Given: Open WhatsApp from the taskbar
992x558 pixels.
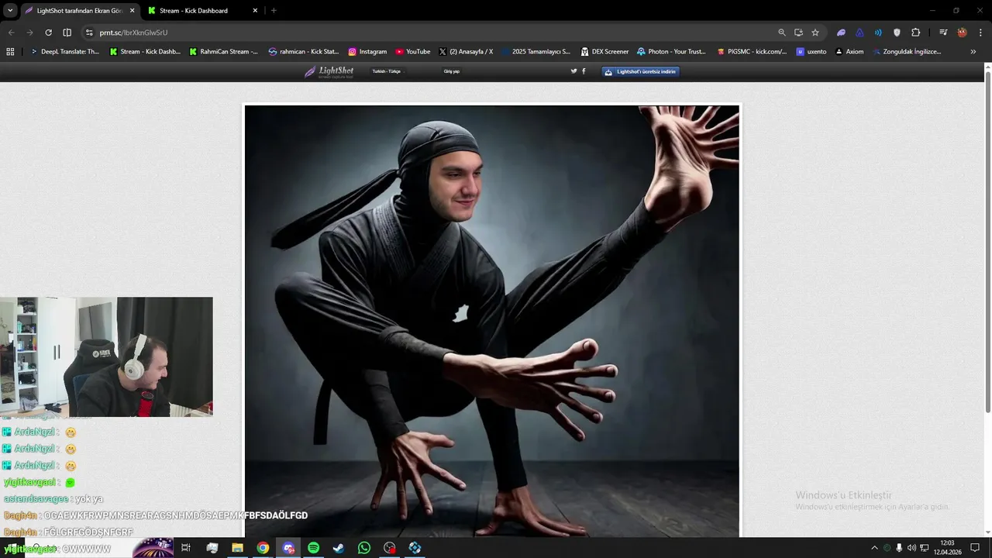Looking at the screenshot, I should [364, 548].
